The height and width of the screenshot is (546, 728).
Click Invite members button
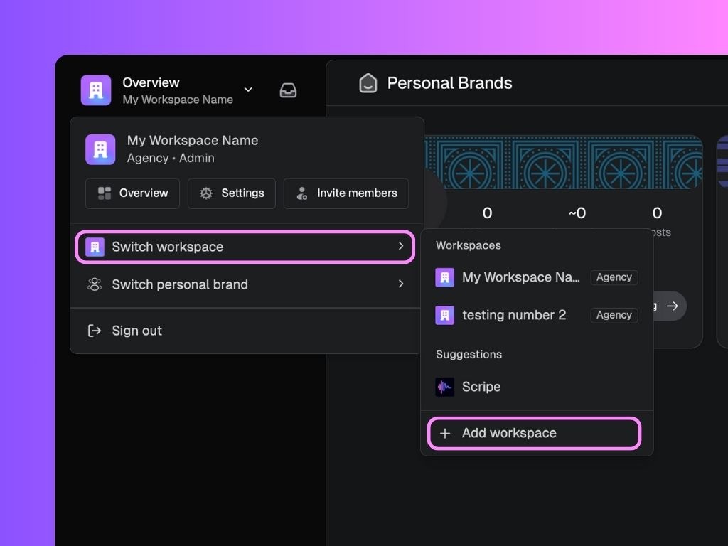pos(346,193)
